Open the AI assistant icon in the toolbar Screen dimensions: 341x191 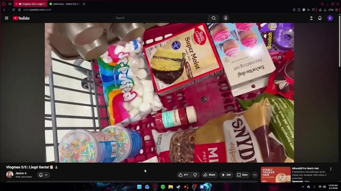pyautogui.click(x=331, y=10)
